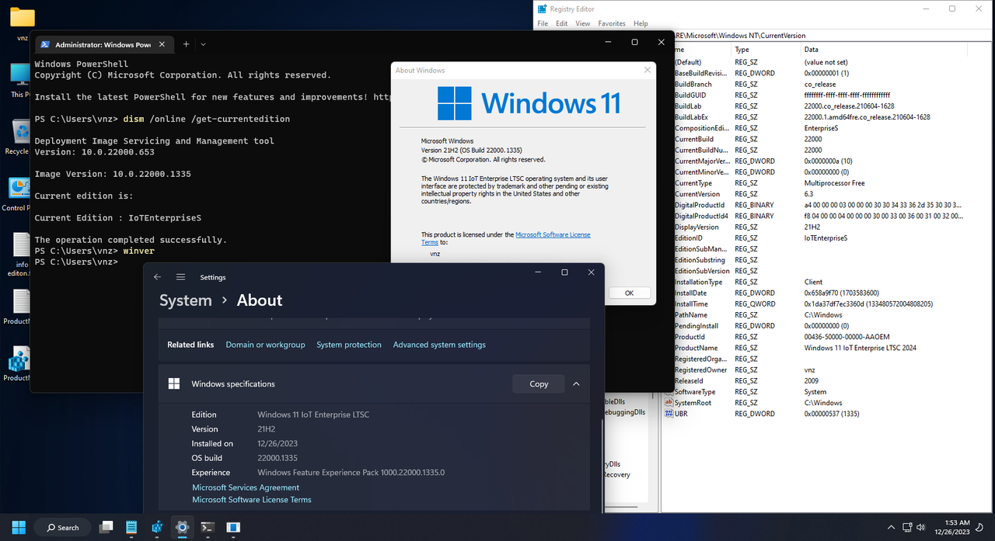Viewport: 995px width, 541px height.
Task: Open View menu in Registry Editor
Action: (x=582, y=24)
